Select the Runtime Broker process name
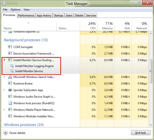The height and width of the screenshot is (140, 154). (23, 84)
